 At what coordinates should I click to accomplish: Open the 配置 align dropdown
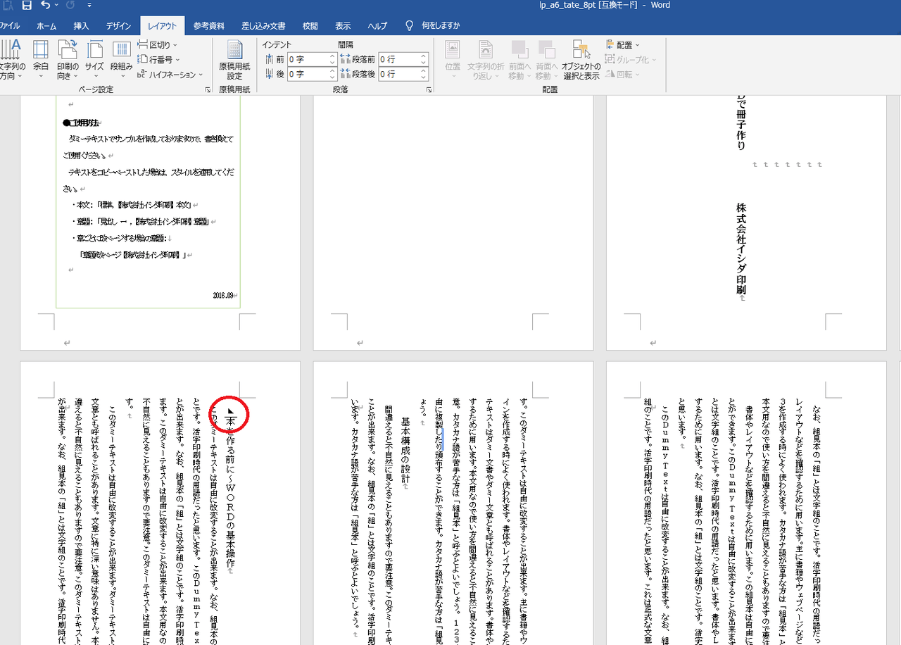coord(623,45)
